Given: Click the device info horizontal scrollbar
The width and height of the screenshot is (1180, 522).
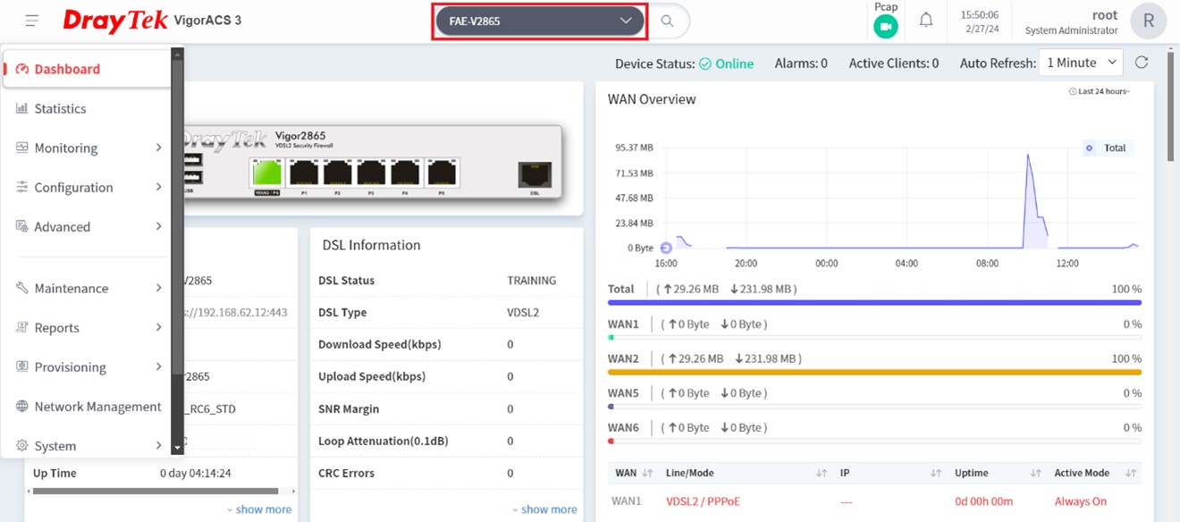Looking at the screenshot, I should coord(156,491).
